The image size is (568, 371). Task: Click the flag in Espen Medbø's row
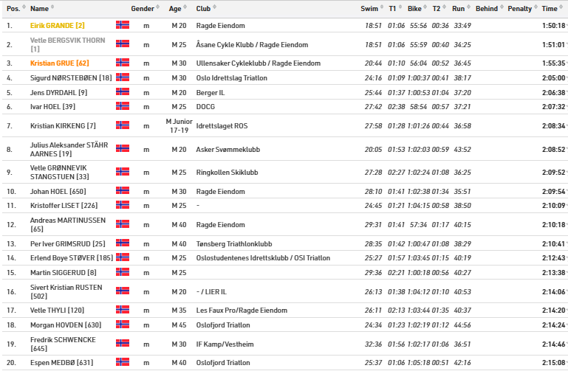click(123, 362)
